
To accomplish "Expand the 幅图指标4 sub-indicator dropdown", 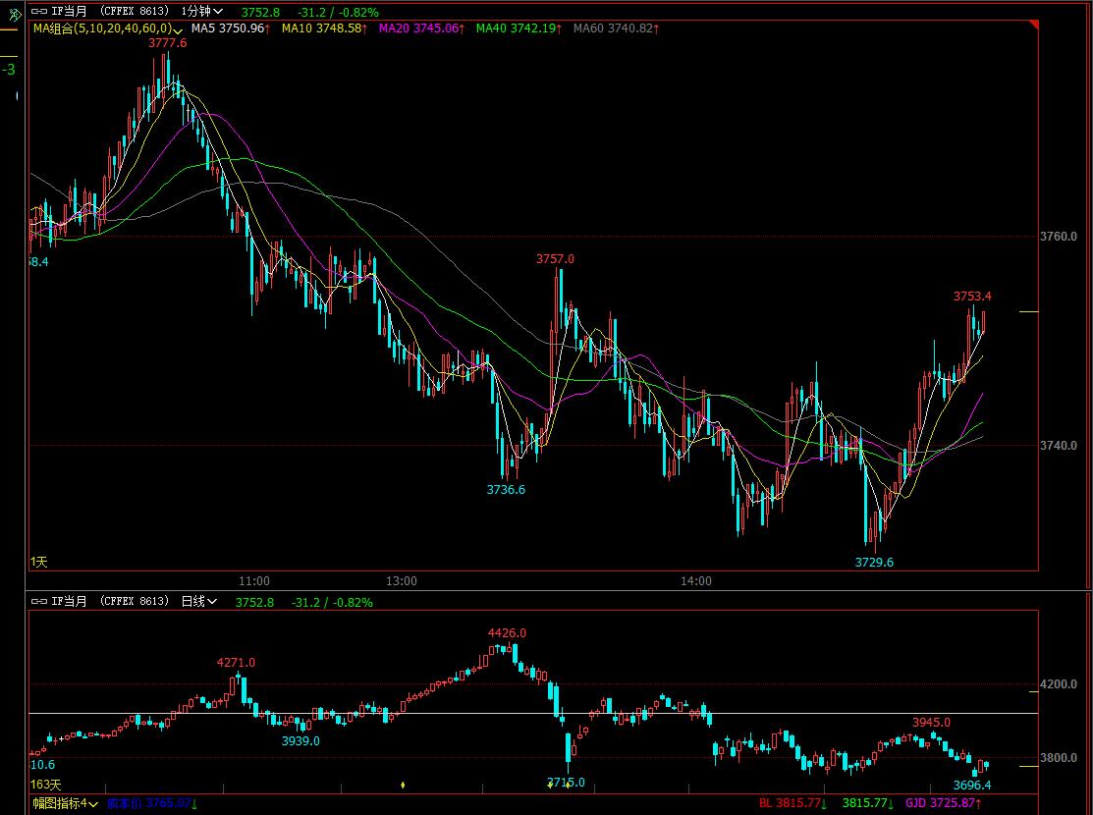I will click(x=65, y=803).
